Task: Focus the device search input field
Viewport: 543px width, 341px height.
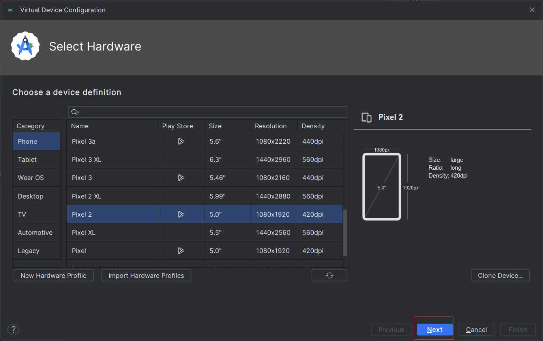Action: coord(208,112)
